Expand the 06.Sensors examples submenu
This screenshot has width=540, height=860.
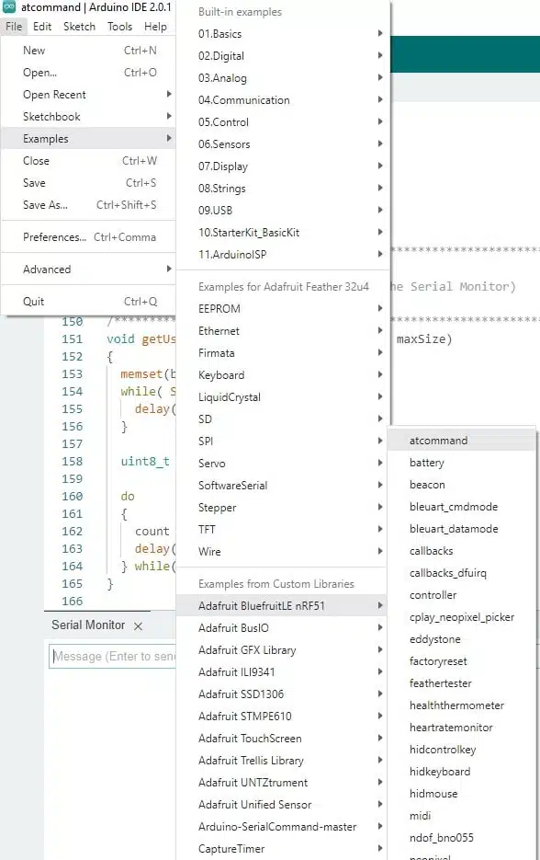[283, 144]
